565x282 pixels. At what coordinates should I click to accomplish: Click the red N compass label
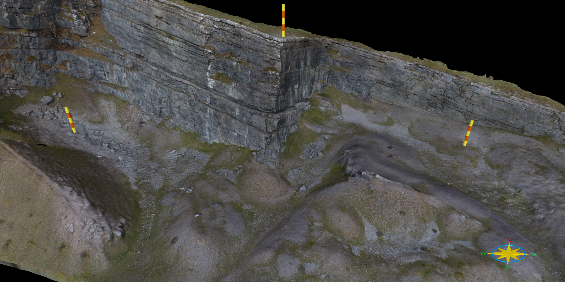click(510, 241)
